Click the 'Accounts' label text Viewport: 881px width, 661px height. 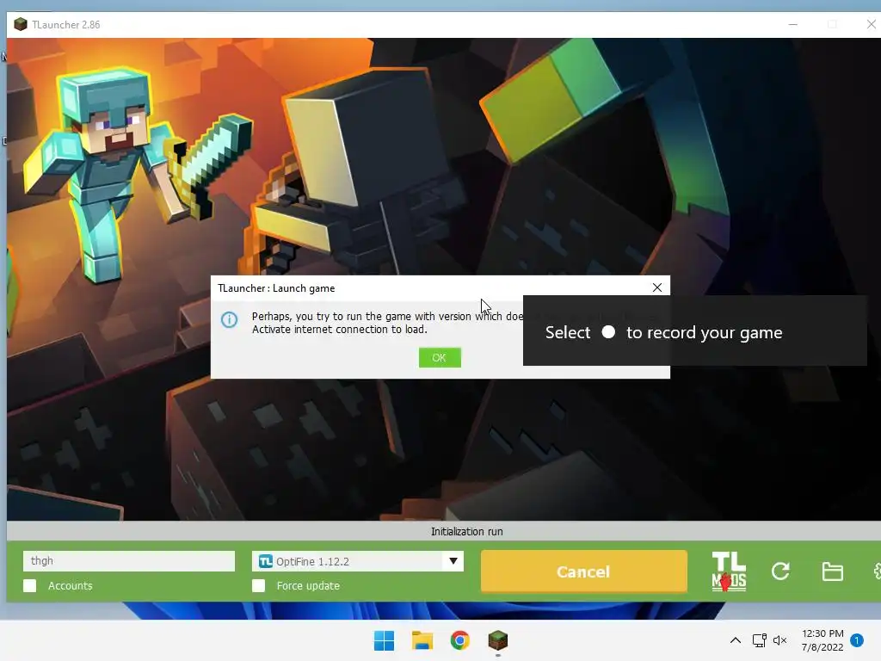click(x=71, y=585)
